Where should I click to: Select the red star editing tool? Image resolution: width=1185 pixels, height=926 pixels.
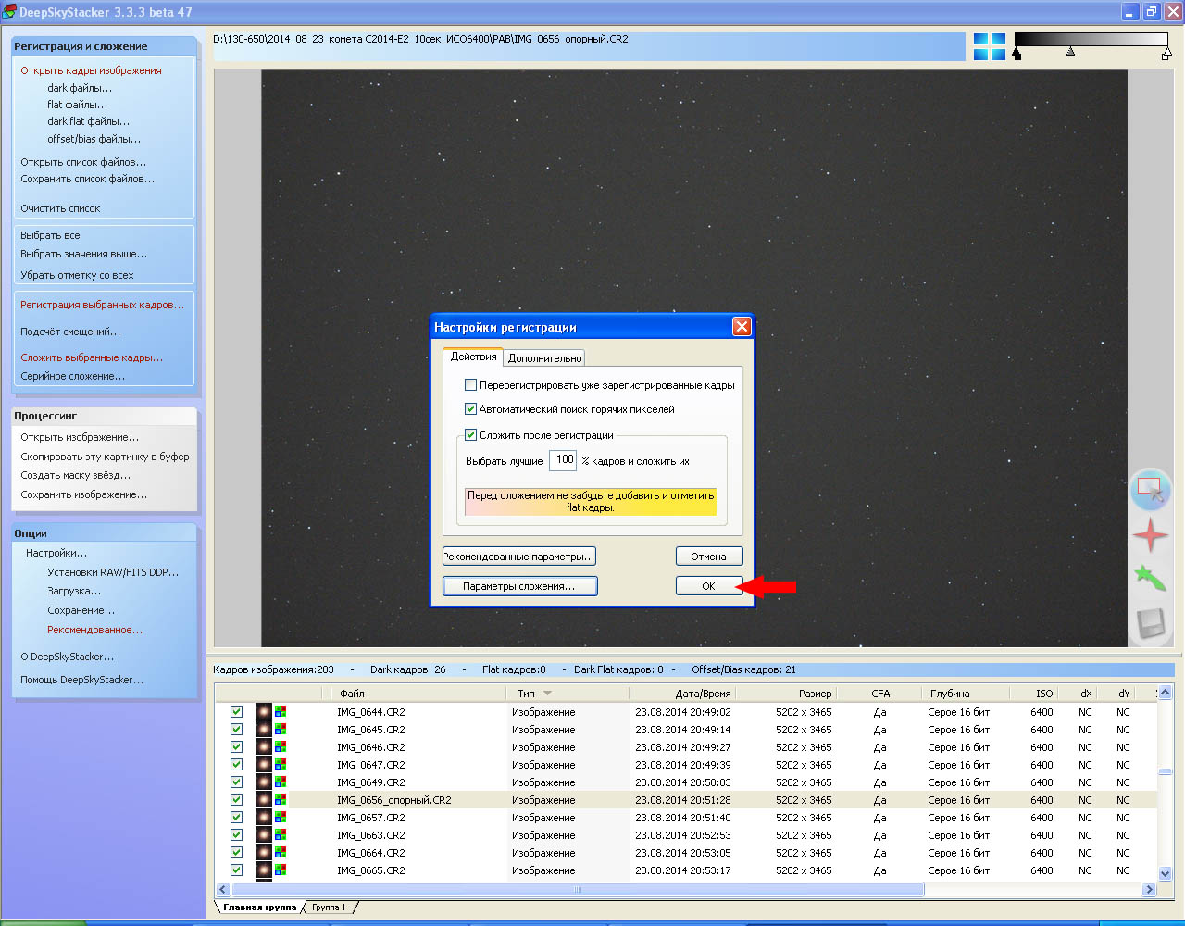(1150, 535)
